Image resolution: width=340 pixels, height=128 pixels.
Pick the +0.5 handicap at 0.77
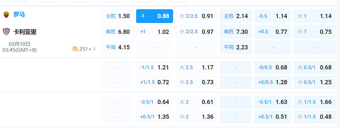[273, 32]
